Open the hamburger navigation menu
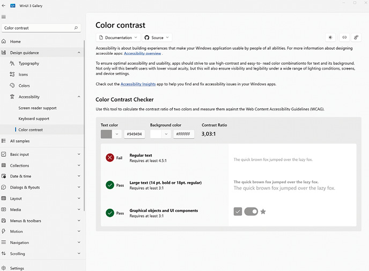369x271 pixels. point(4,17)
